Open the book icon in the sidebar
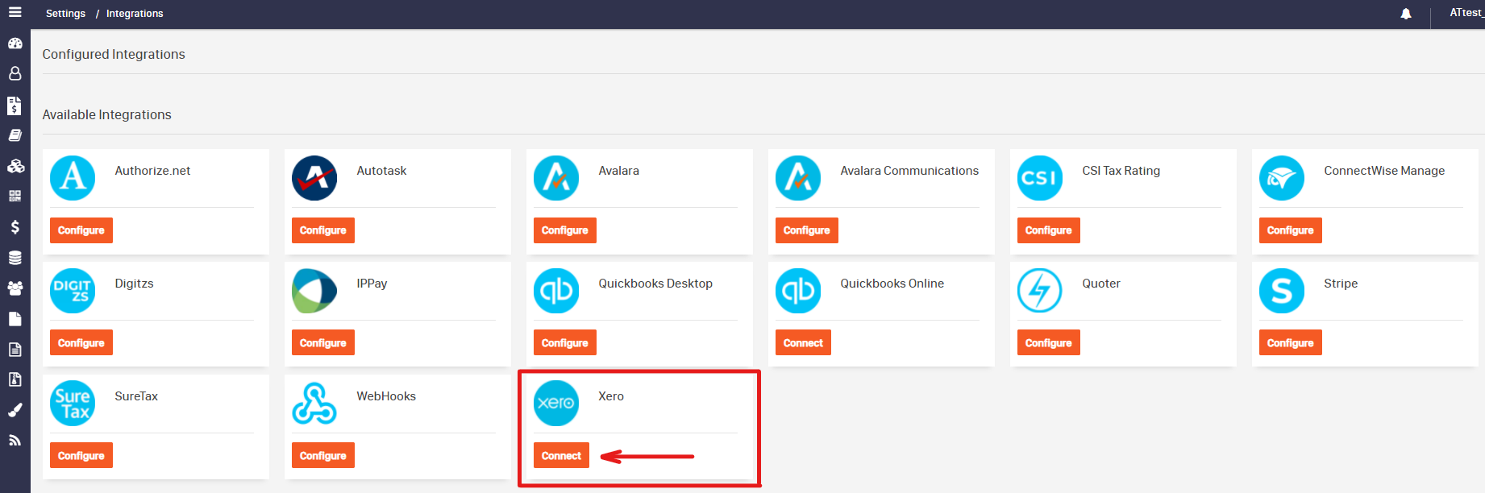Viewport: 1485px width, 493px height. [x=15, y=135]
